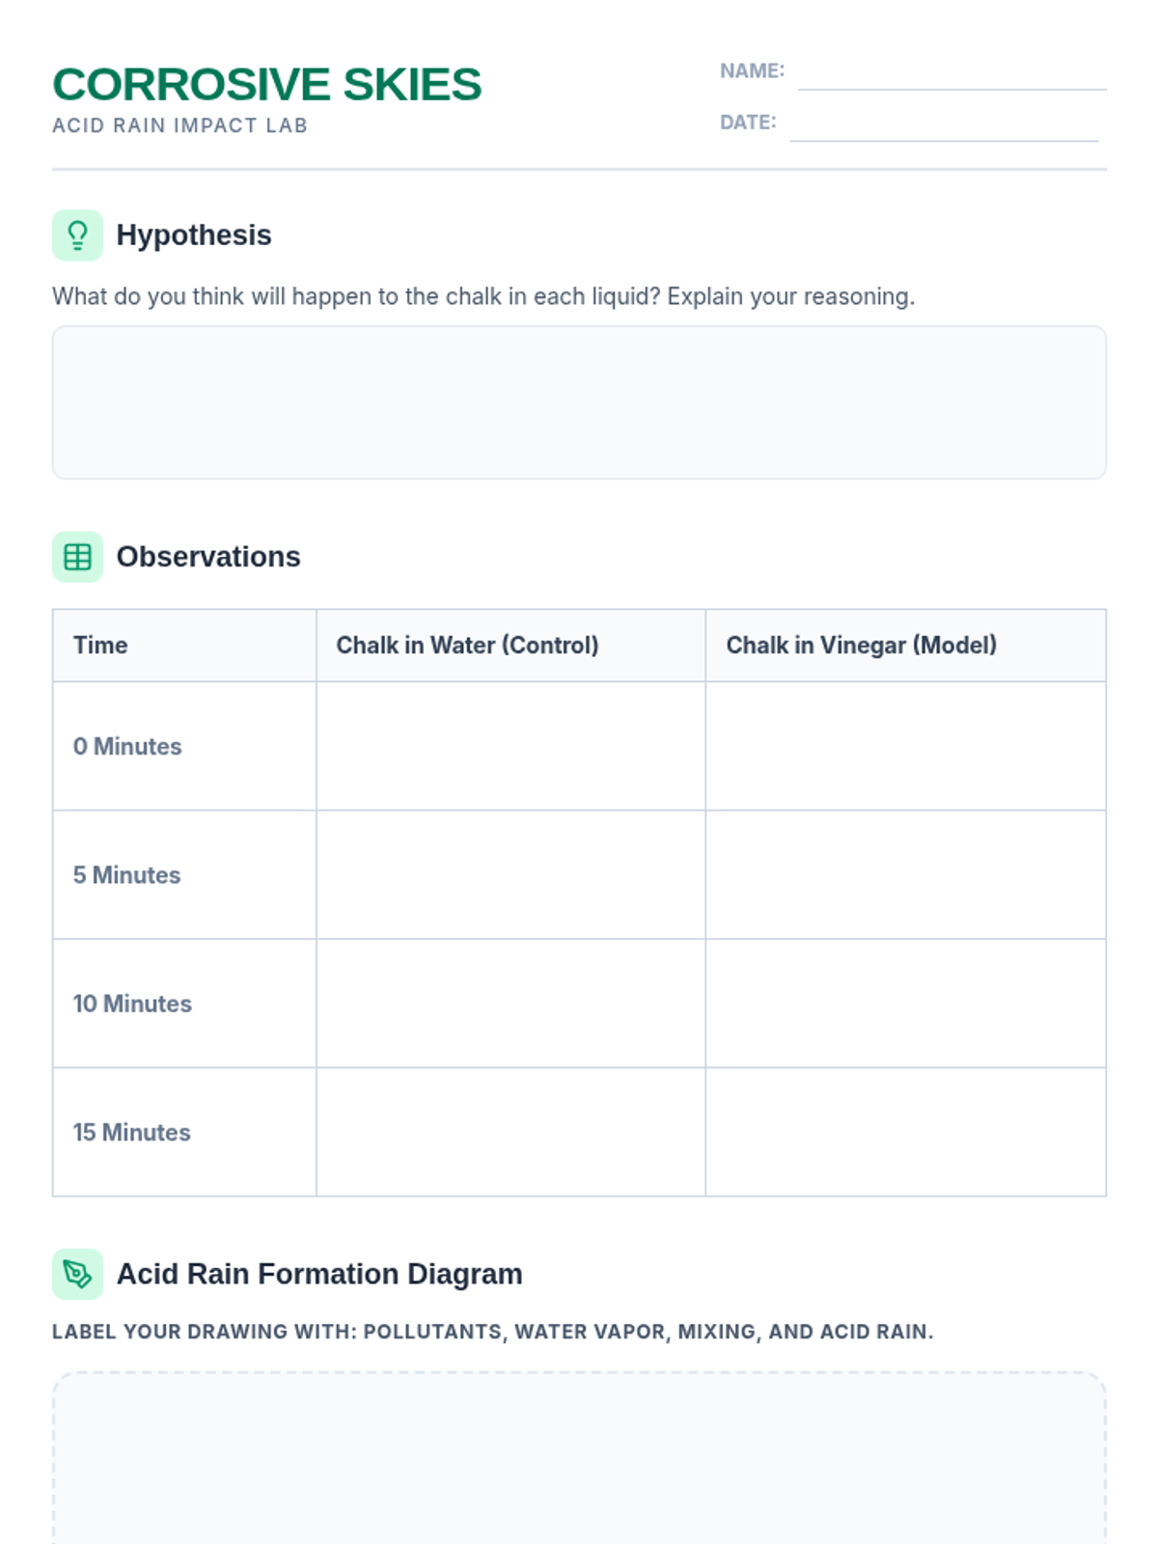Image resolution: width=1158 pixels, height=1544 pixels.
Task: Click the lightbulb Hypothesis icon
Action: (77, 235)
